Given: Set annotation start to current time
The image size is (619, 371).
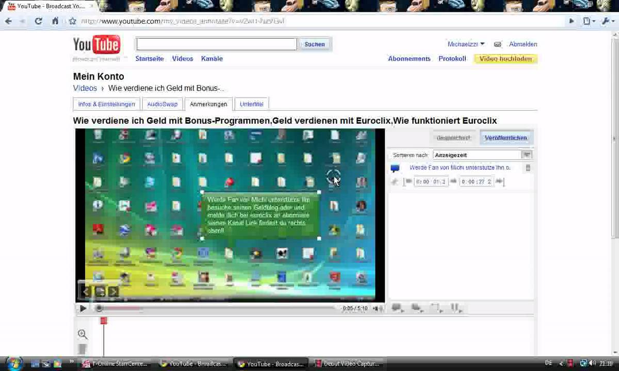Looking at the screenshot, I should 408,181.
